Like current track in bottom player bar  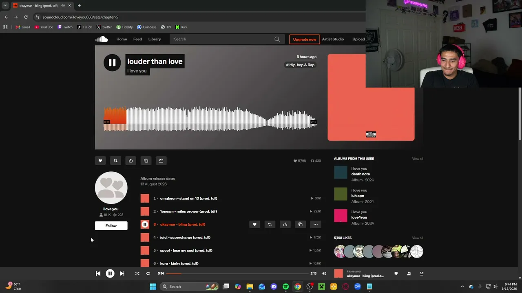point(396,273)
